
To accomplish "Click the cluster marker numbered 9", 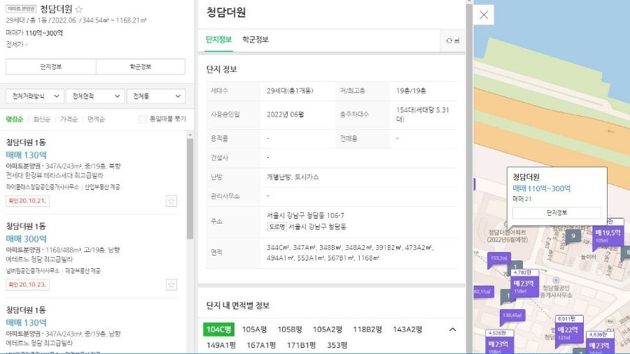I will tap(573, 236).
